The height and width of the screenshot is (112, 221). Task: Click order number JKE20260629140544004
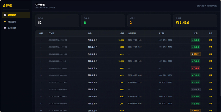point(58,61)
